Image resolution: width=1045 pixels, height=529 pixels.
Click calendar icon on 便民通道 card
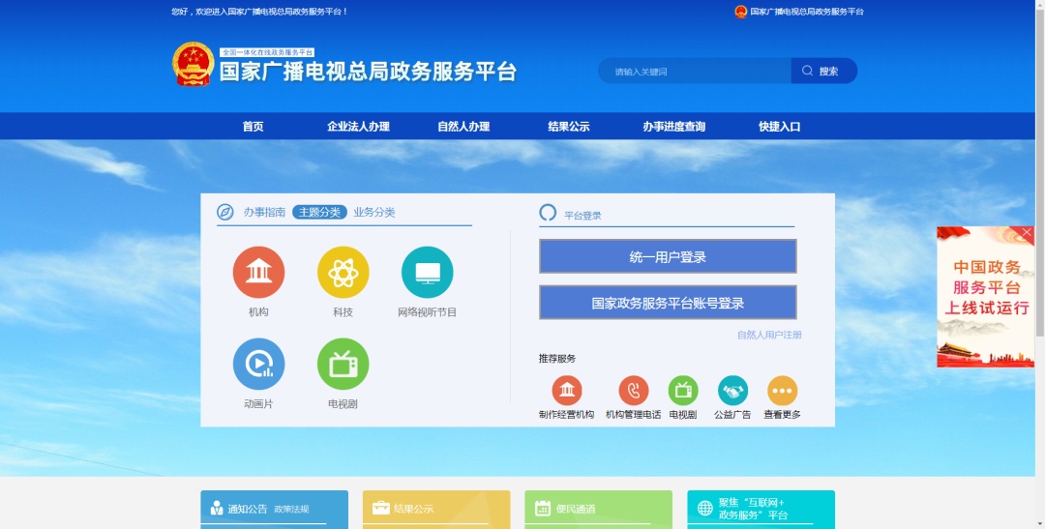543,509
